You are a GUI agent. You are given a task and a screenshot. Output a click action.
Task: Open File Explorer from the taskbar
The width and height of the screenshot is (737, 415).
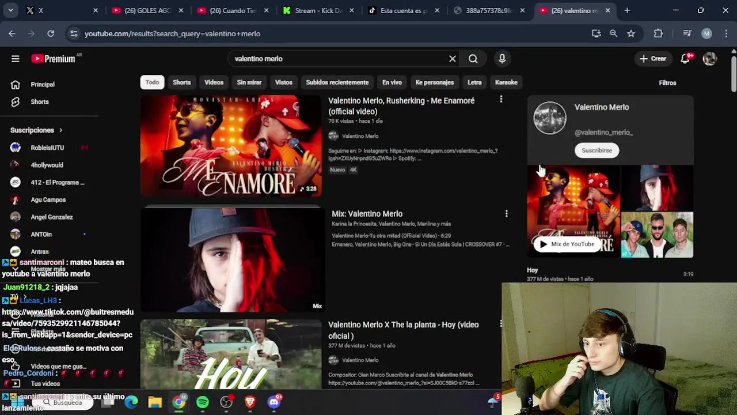pyautogui.click(x=155, y=402)
